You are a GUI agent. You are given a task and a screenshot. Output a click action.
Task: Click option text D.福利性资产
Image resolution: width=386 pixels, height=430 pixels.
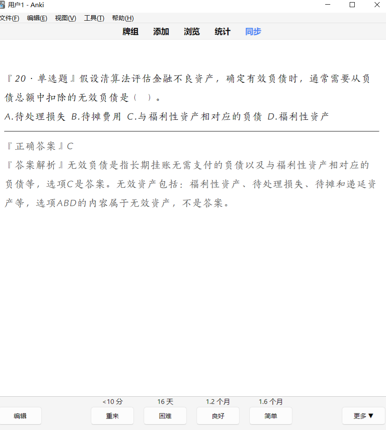[x=298, y=116]
